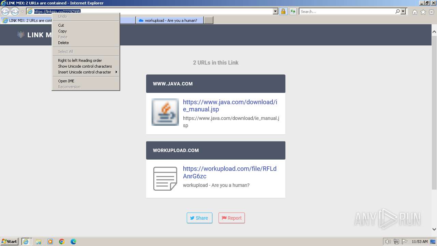Open Google Chrome from the taskbar
This screenshot has width=437, height=246.
62,242
